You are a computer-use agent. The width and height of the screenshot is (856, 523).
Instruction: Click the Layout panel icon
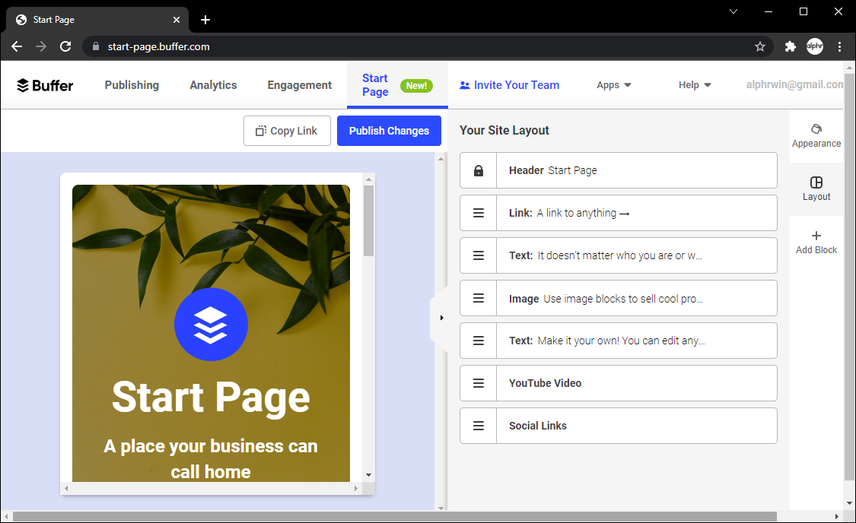point(816,182)
